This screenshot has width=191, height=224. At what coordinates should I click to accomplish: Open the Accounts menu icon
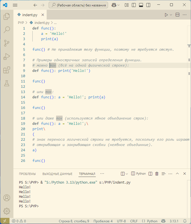click(7, 198)
